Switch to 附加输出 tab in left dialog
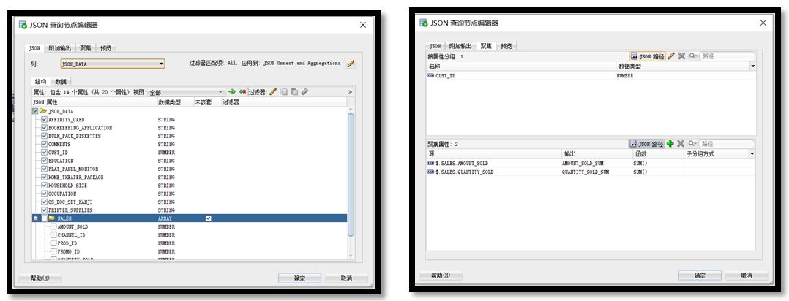The height and width of the screenshot is (301, 789). (x=60, y=48)
